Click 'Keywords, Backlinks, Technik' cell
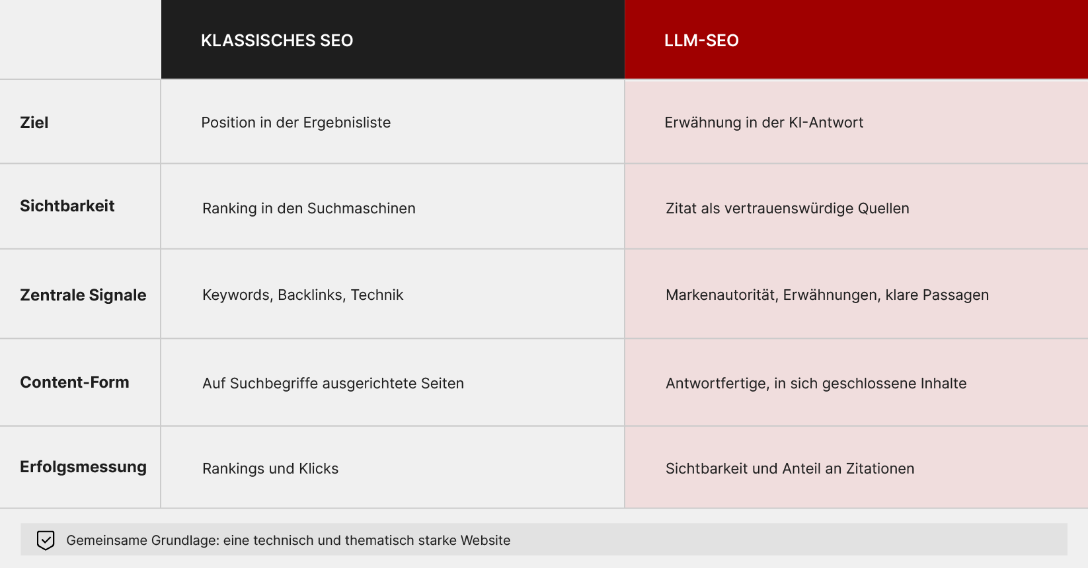 click(x=393, y=295)
